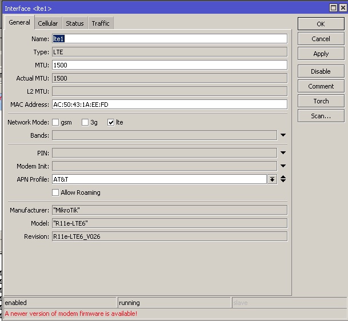Viewport: 348px width, 321px height.
Task: Click the Actual MTU read-only field
Action: [170, 78]
